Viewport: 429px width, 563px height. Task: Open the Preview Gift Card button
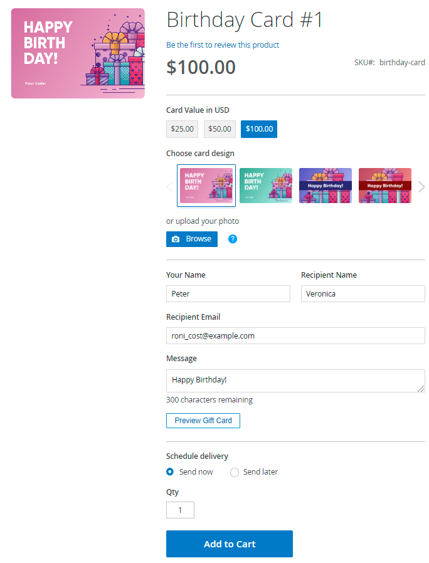pos(203,421)
